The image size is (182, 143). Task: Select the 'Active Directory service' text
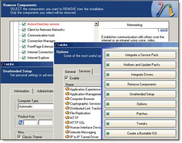43,24
